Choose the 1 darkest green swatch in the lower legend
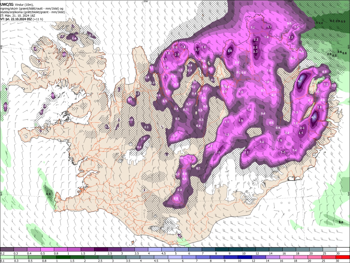350x263 pixels. tap(63, 257)
